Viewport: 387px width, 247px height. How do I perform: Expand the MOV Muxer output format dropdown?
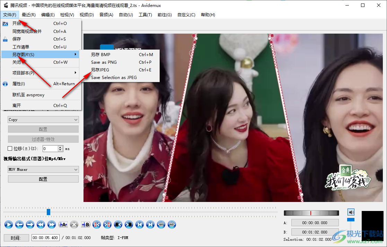click(43, 169)
